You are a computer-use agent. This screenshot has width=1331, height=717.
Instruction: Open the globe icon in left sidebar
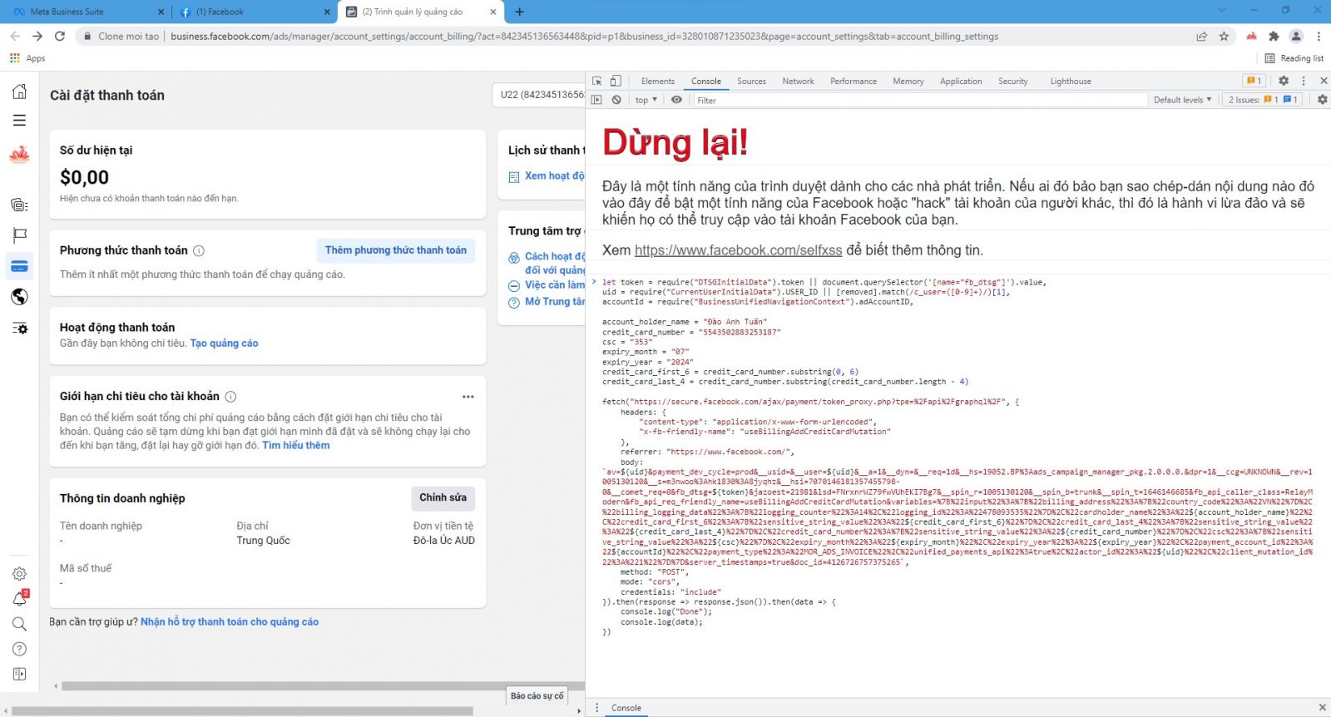coord(19,297)
